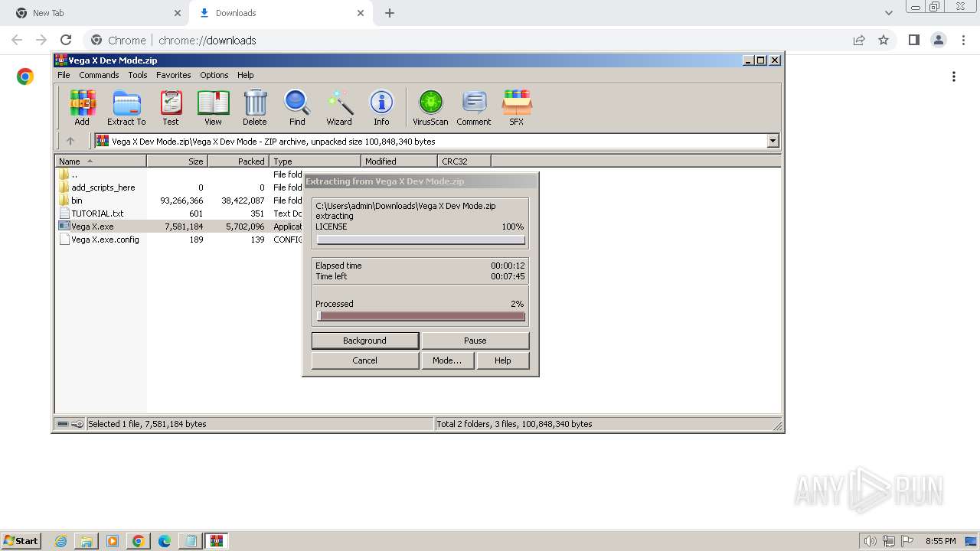Viewport: 980px width, 551px height.
Task: Open the Tools menu
Action: click(138, 75)
